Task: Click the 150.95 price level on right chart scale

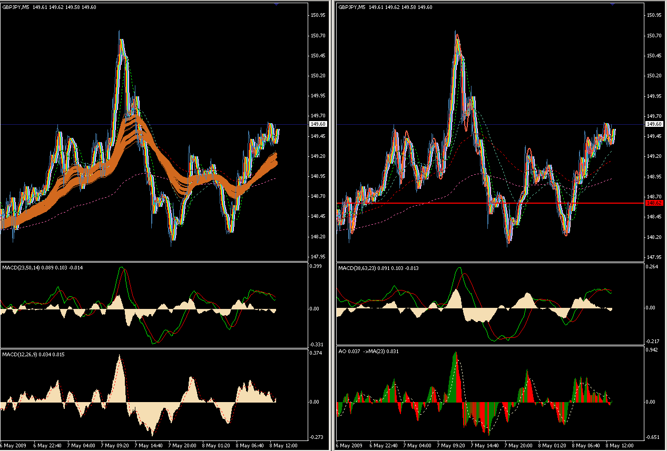Action: point(654,15)
